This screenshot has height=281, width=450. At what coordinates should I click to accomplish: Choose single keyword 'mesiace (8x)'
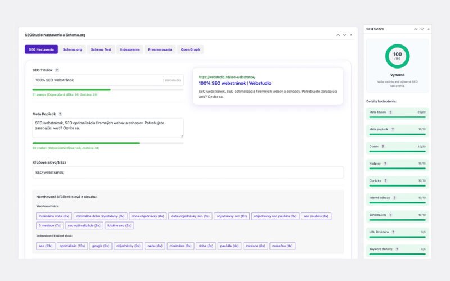(x=255, y=246)
